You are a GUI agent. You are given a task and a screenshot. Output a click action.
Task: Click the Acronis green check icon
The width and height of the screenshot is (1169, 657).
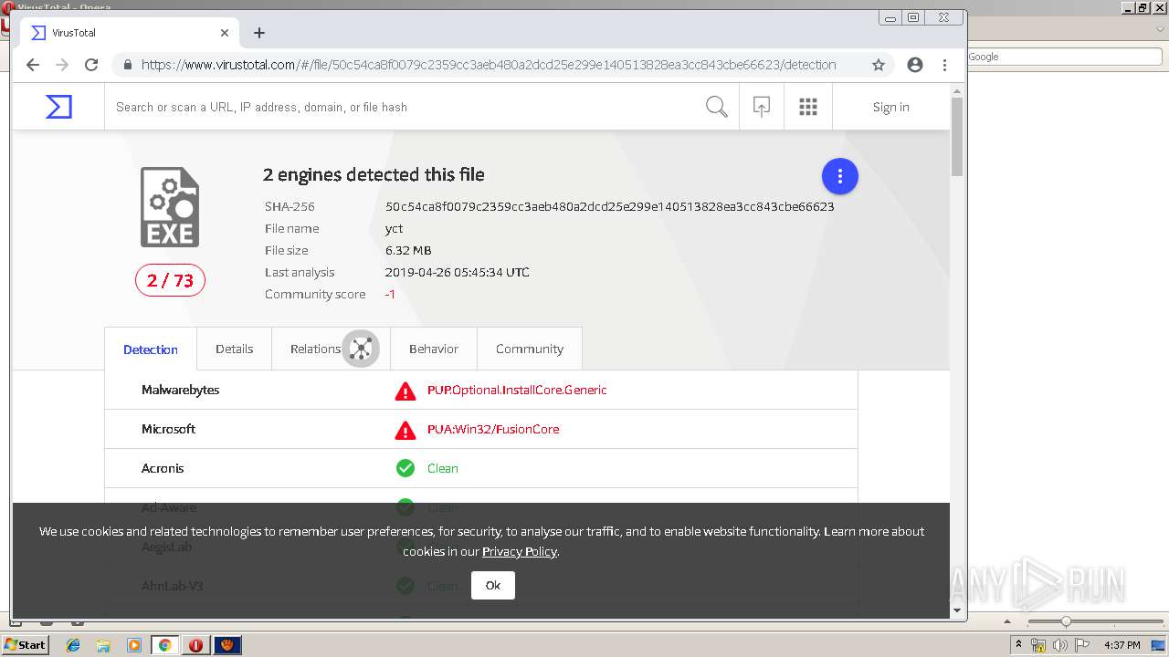pos(405,468)
